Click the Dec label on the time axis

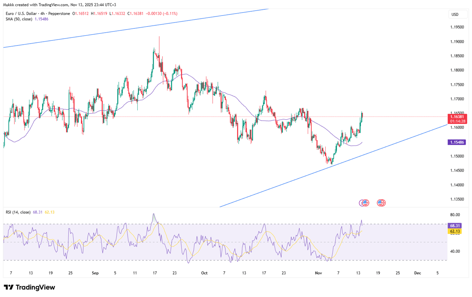pyautogui.click(x=417, y=273)
